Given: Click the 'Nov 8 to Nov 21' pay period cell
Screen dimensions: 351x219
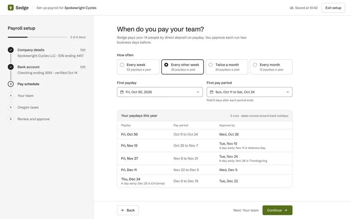Looking at the screenshot, I should click(x=186, y=158).
